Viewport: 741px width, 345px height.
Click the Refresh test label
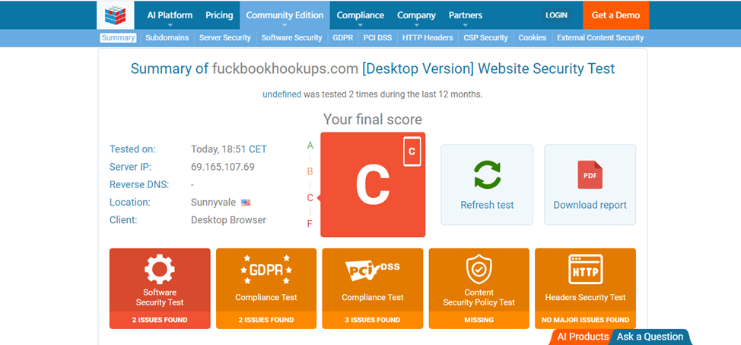pyautogui.click(x=487, y=205)
